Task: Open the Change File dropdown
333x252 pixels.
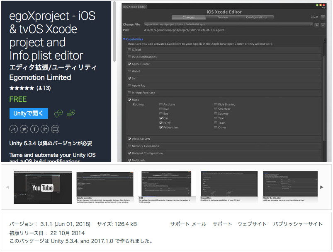Action: (x=228, y=24)
